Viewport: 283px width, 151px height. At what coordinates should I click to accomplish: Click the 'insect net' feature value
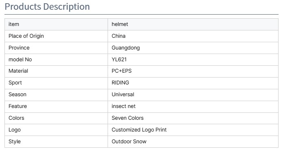coord(123,106)
